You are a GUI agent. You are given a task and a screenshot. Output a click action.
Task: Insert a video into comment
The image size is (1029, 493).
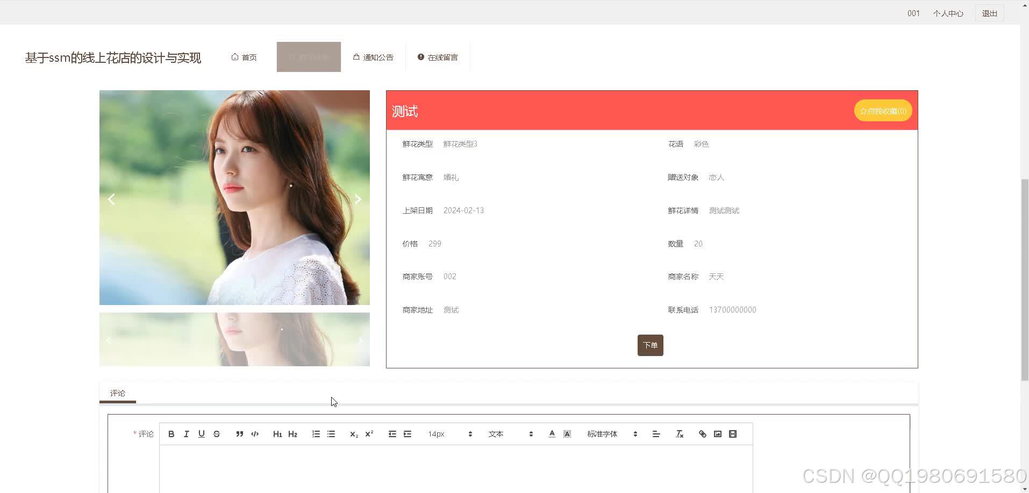tap(732, 433)
